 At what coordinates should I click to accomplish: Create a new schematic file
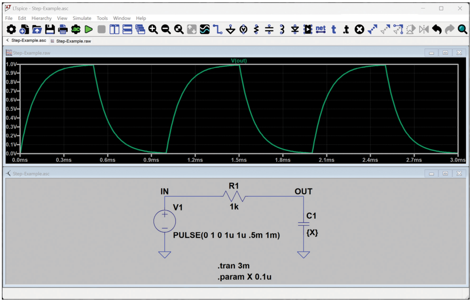[x=24, y=30]
